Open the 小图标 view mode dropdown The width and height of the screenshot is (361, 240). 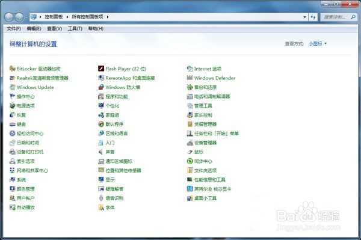[318, 43]
